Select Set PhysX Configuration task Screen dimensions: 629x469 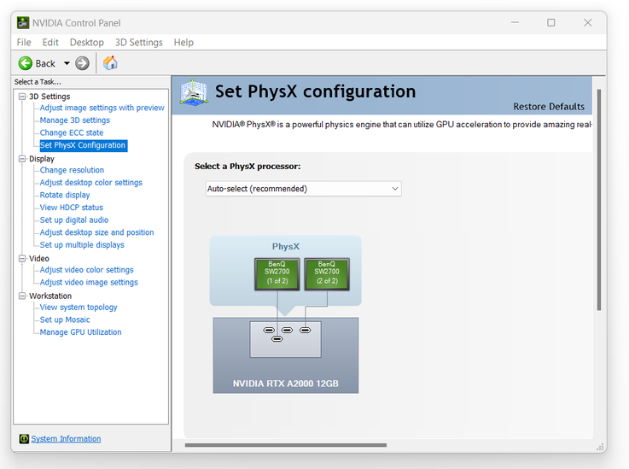[x=83, y=145]
